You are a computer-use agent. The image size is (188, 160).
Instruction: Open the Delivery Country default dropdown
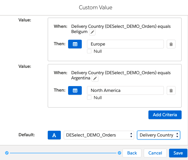click(x=159, y=135)
